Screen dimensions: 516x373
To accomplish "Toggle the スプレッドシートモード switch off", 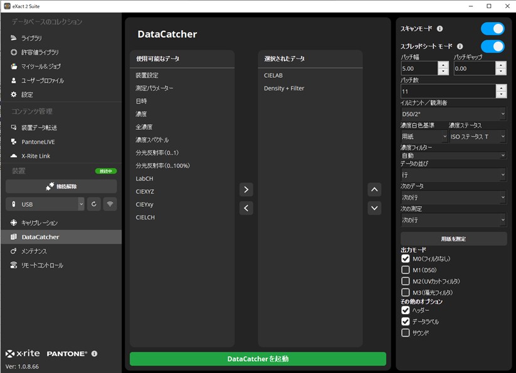I will (x=493, y=46).
